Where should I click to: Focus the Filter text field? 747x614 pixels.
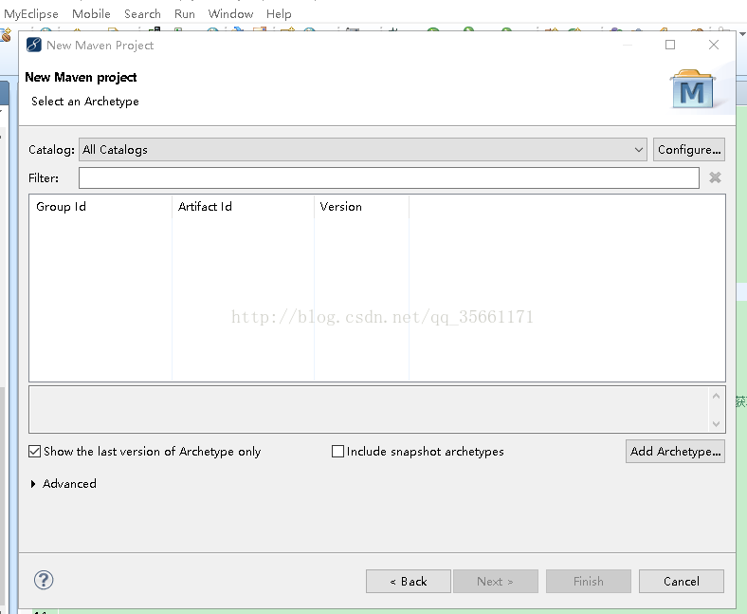[389, 178]
